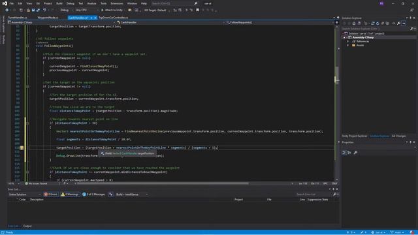Screen dimensions: 418x235
Task: Open the CarAIHandler class navigation dropdown
Action: click(x=170, y=22)
